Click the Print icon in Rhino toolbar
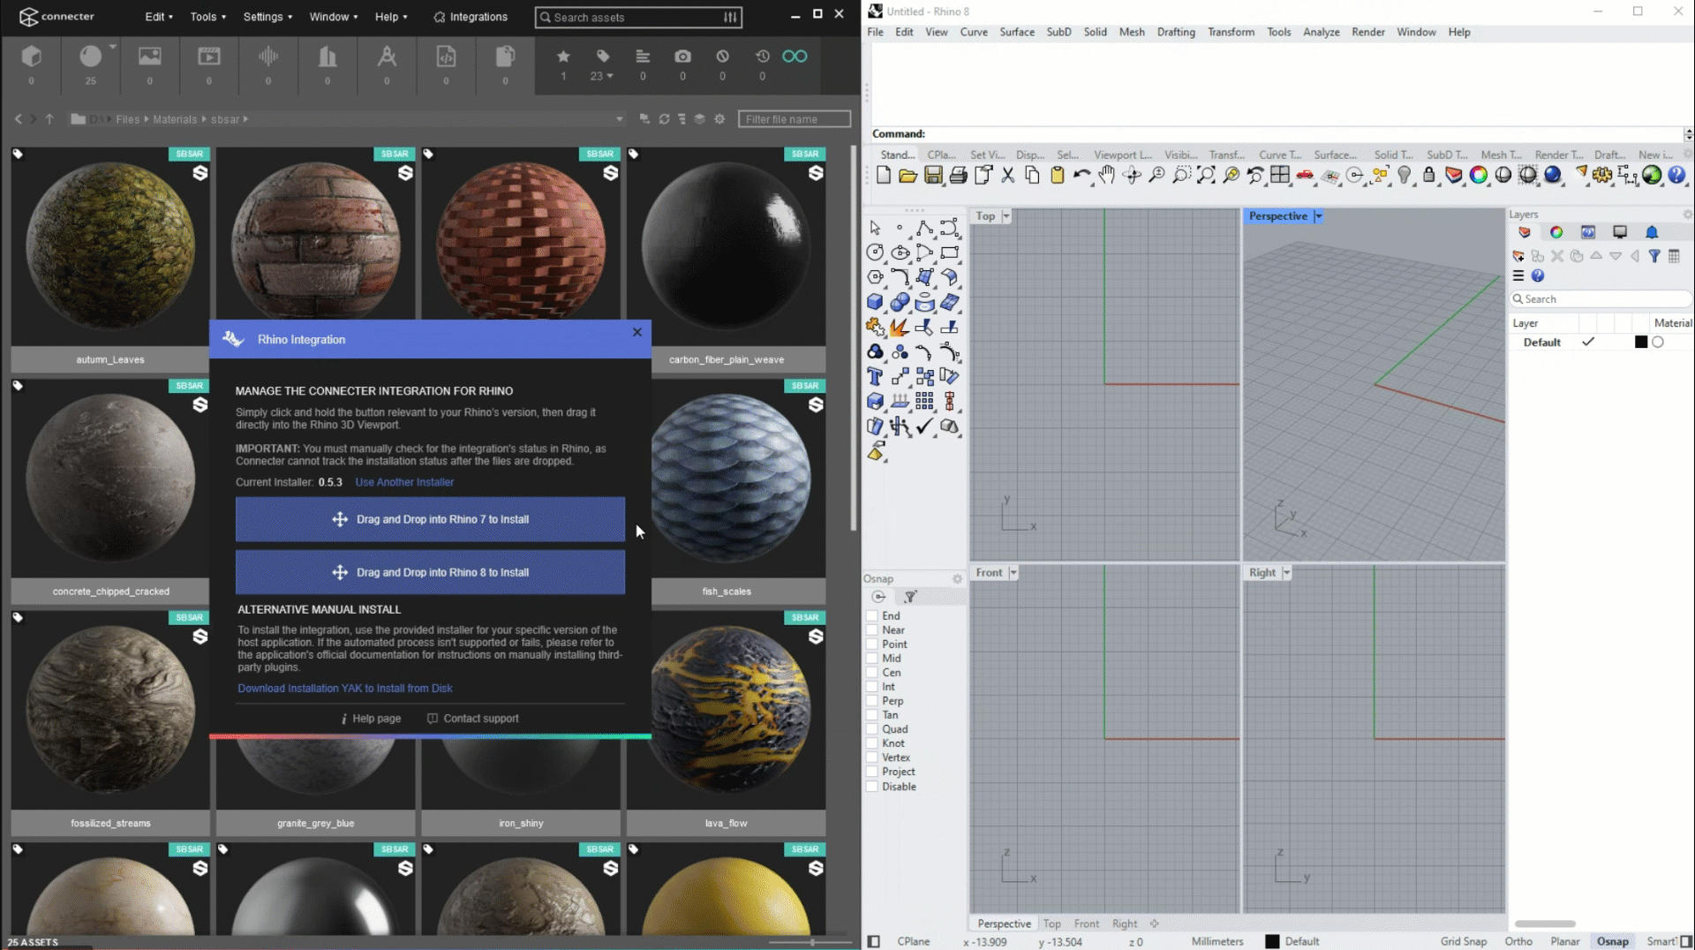The image size is (1695, 950). tap(958, 175)
